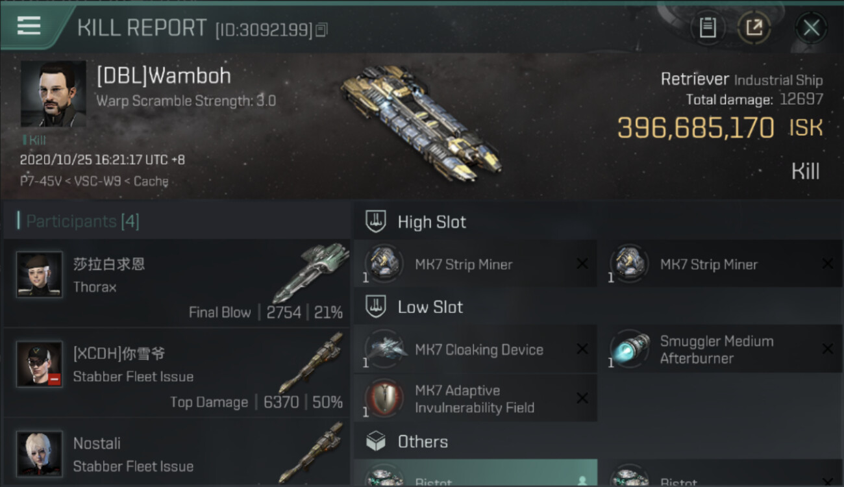Click the X beside MK7 Cloaking Device
This screenshot has width=844, height=487.
point(582,349)
